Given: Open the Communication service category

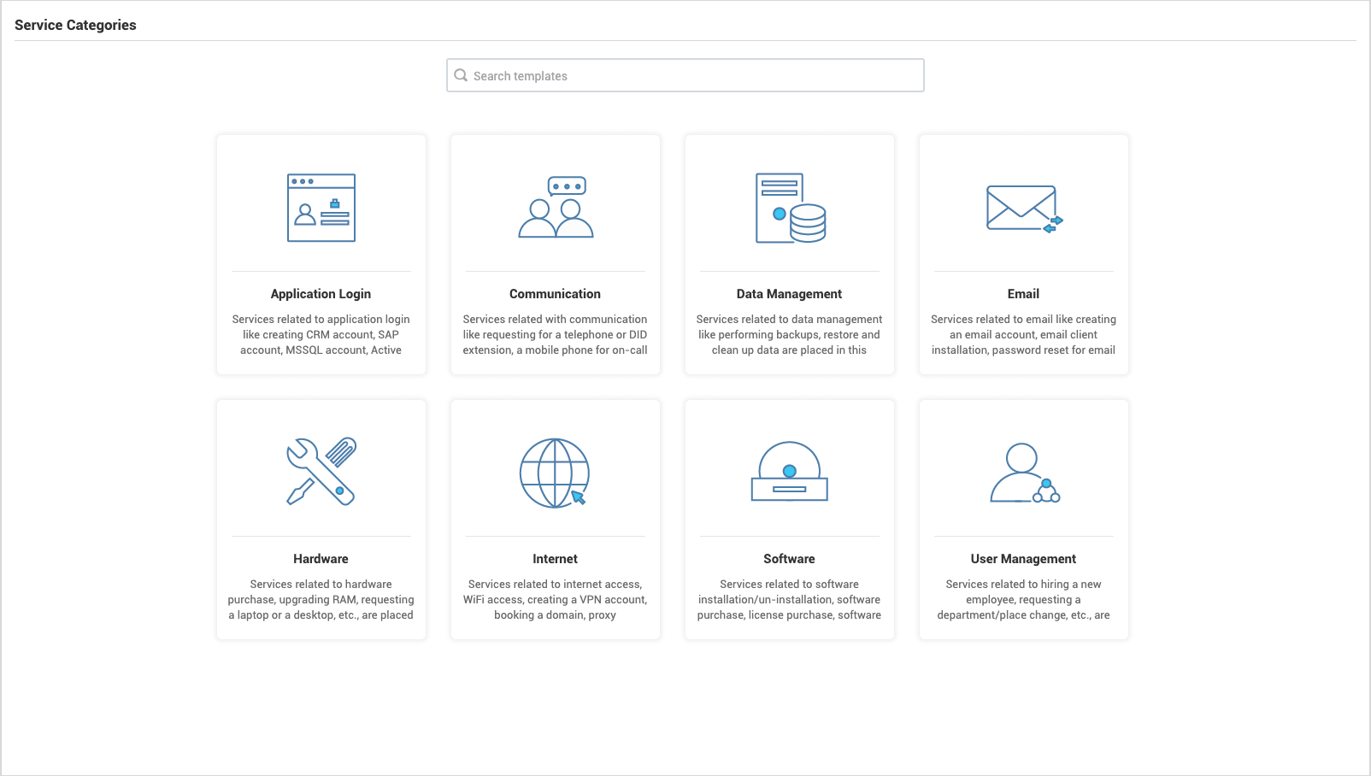Looking at the screenshot, I should pos(555,254).
